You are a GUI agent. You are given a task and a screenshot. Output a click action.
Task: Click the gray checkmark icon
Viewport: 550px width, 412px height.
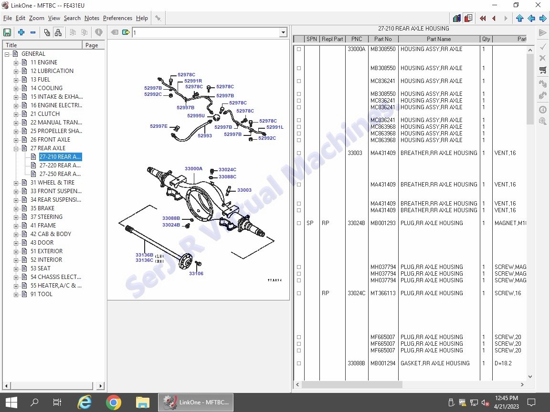(x=543, y=46)
